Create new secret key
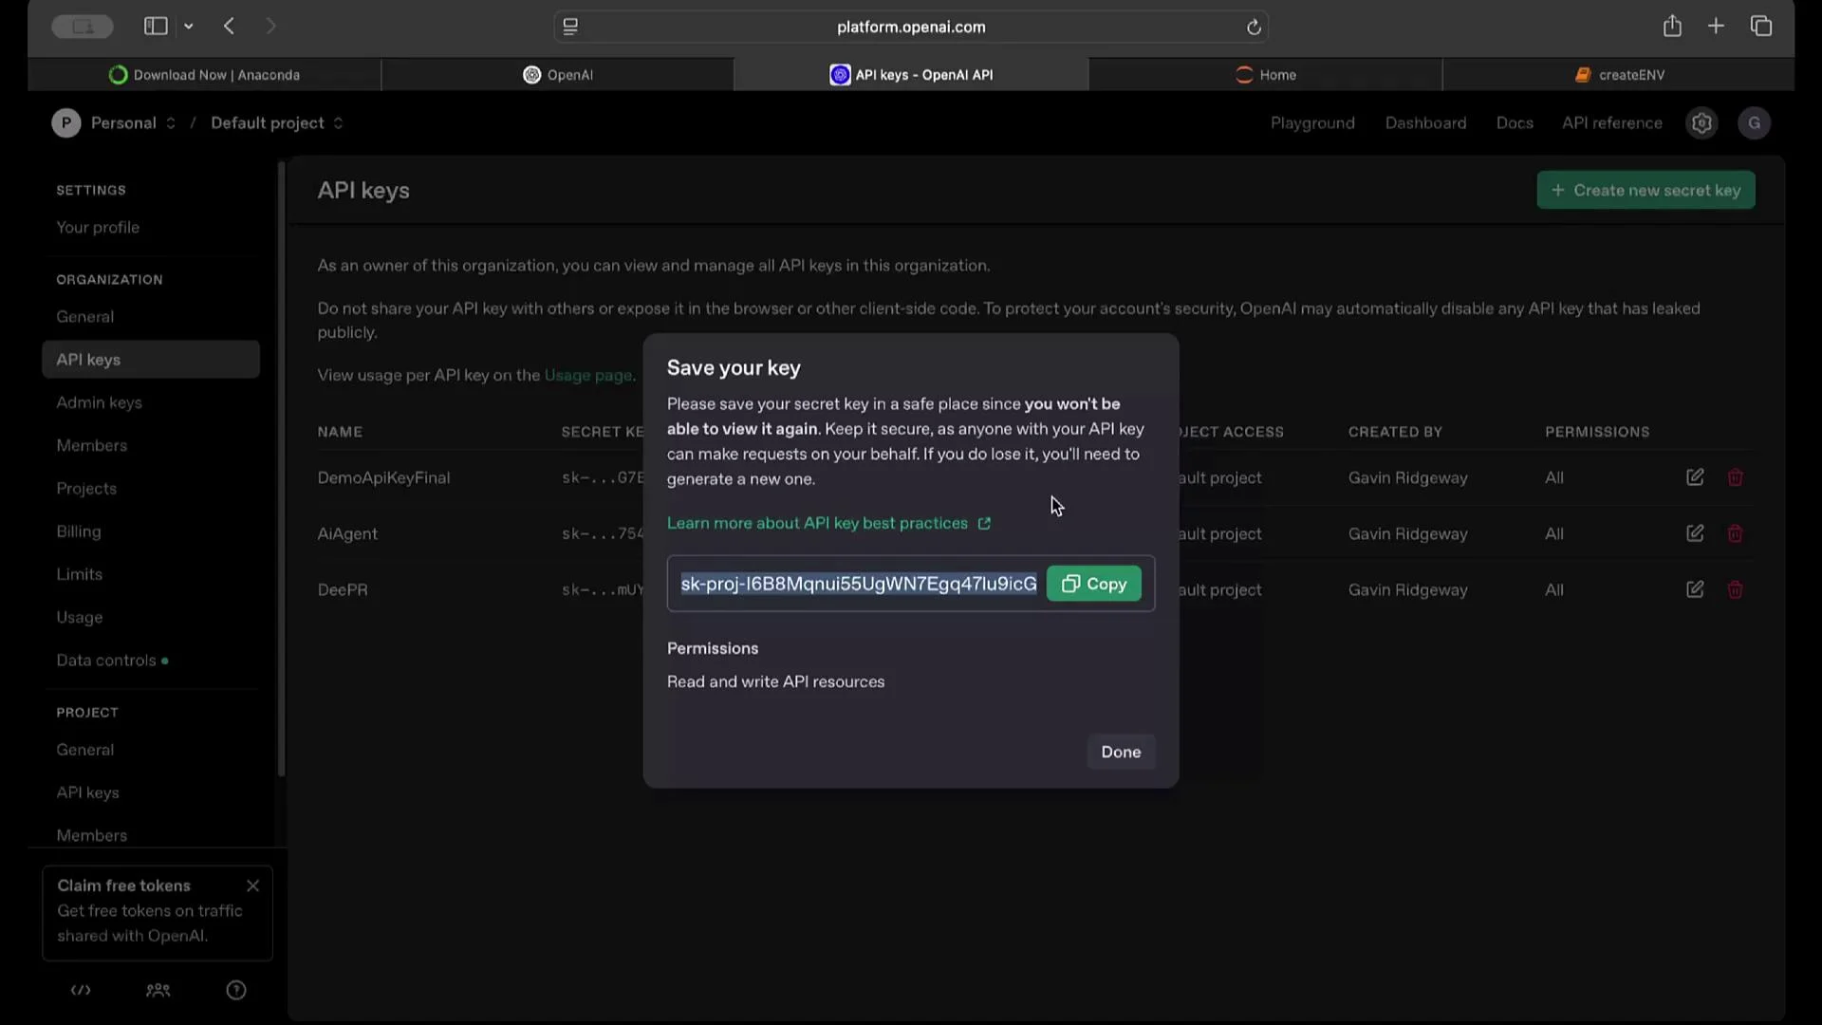The width and height of the screenshot is (1822, 1025). pos(1645,190)
